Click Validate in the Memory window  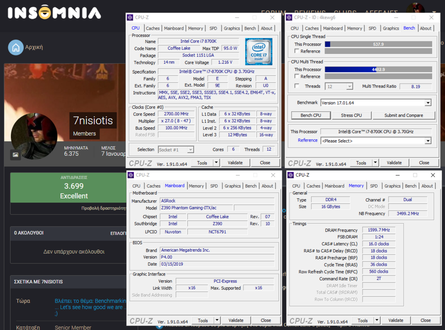(396, 320)
